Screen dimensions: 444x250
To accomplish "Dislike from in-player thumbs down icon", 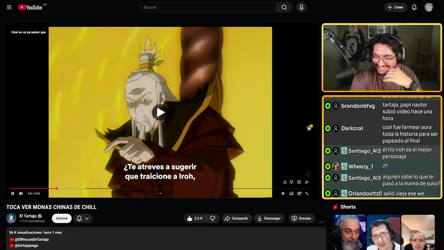I will (x=291, y=182).
